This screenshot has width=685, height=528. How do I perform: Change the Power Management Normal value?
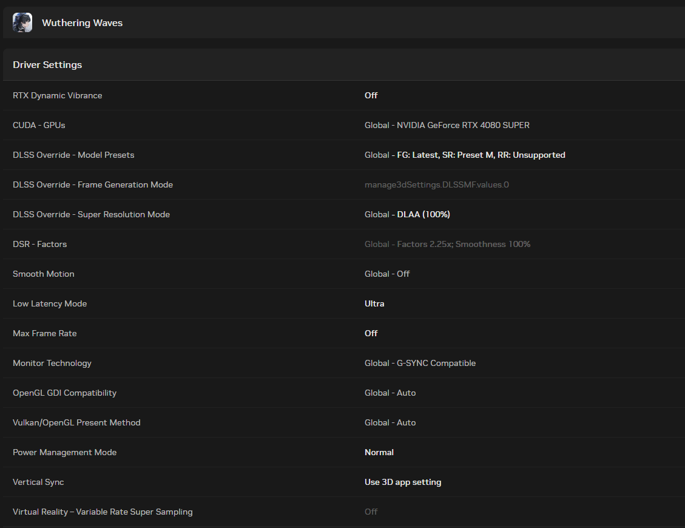379,452
